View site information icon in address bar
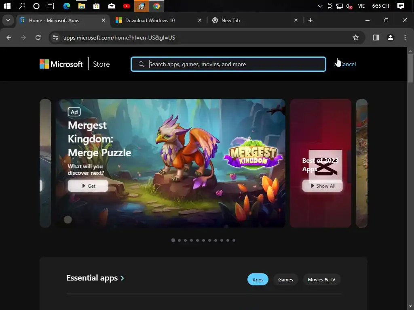The width and height of the screenshot is (414, 310). [x=55, y=38]
